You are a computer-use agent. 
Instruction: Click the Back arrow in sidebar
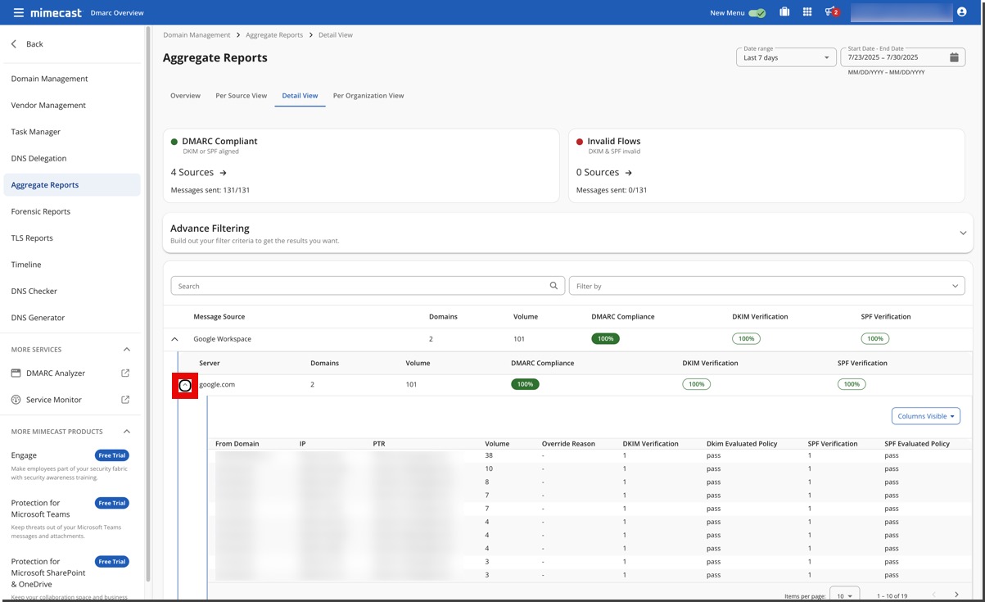coord(14,44)
